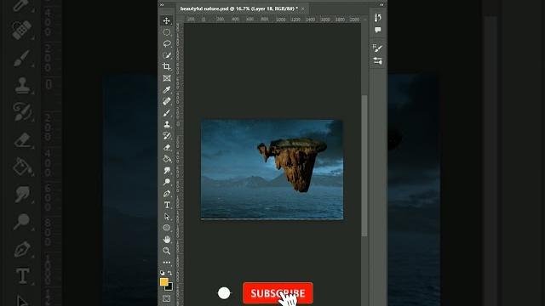
Task: Select the Hand tool
Action: [x=167, y=240]
